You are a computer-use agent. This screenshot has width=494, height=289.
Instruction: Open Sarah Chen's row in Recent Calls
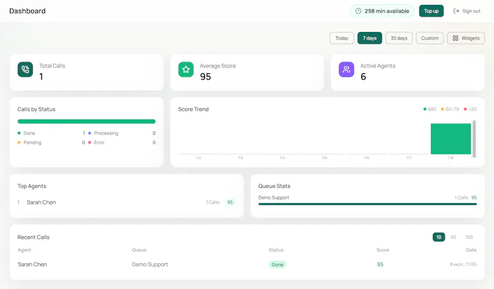(247, 264)
